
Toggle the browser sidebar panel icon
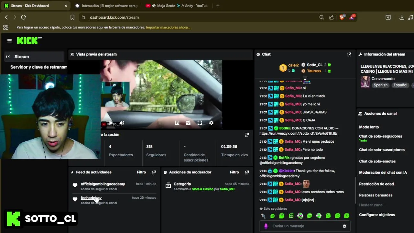[388, 17]
